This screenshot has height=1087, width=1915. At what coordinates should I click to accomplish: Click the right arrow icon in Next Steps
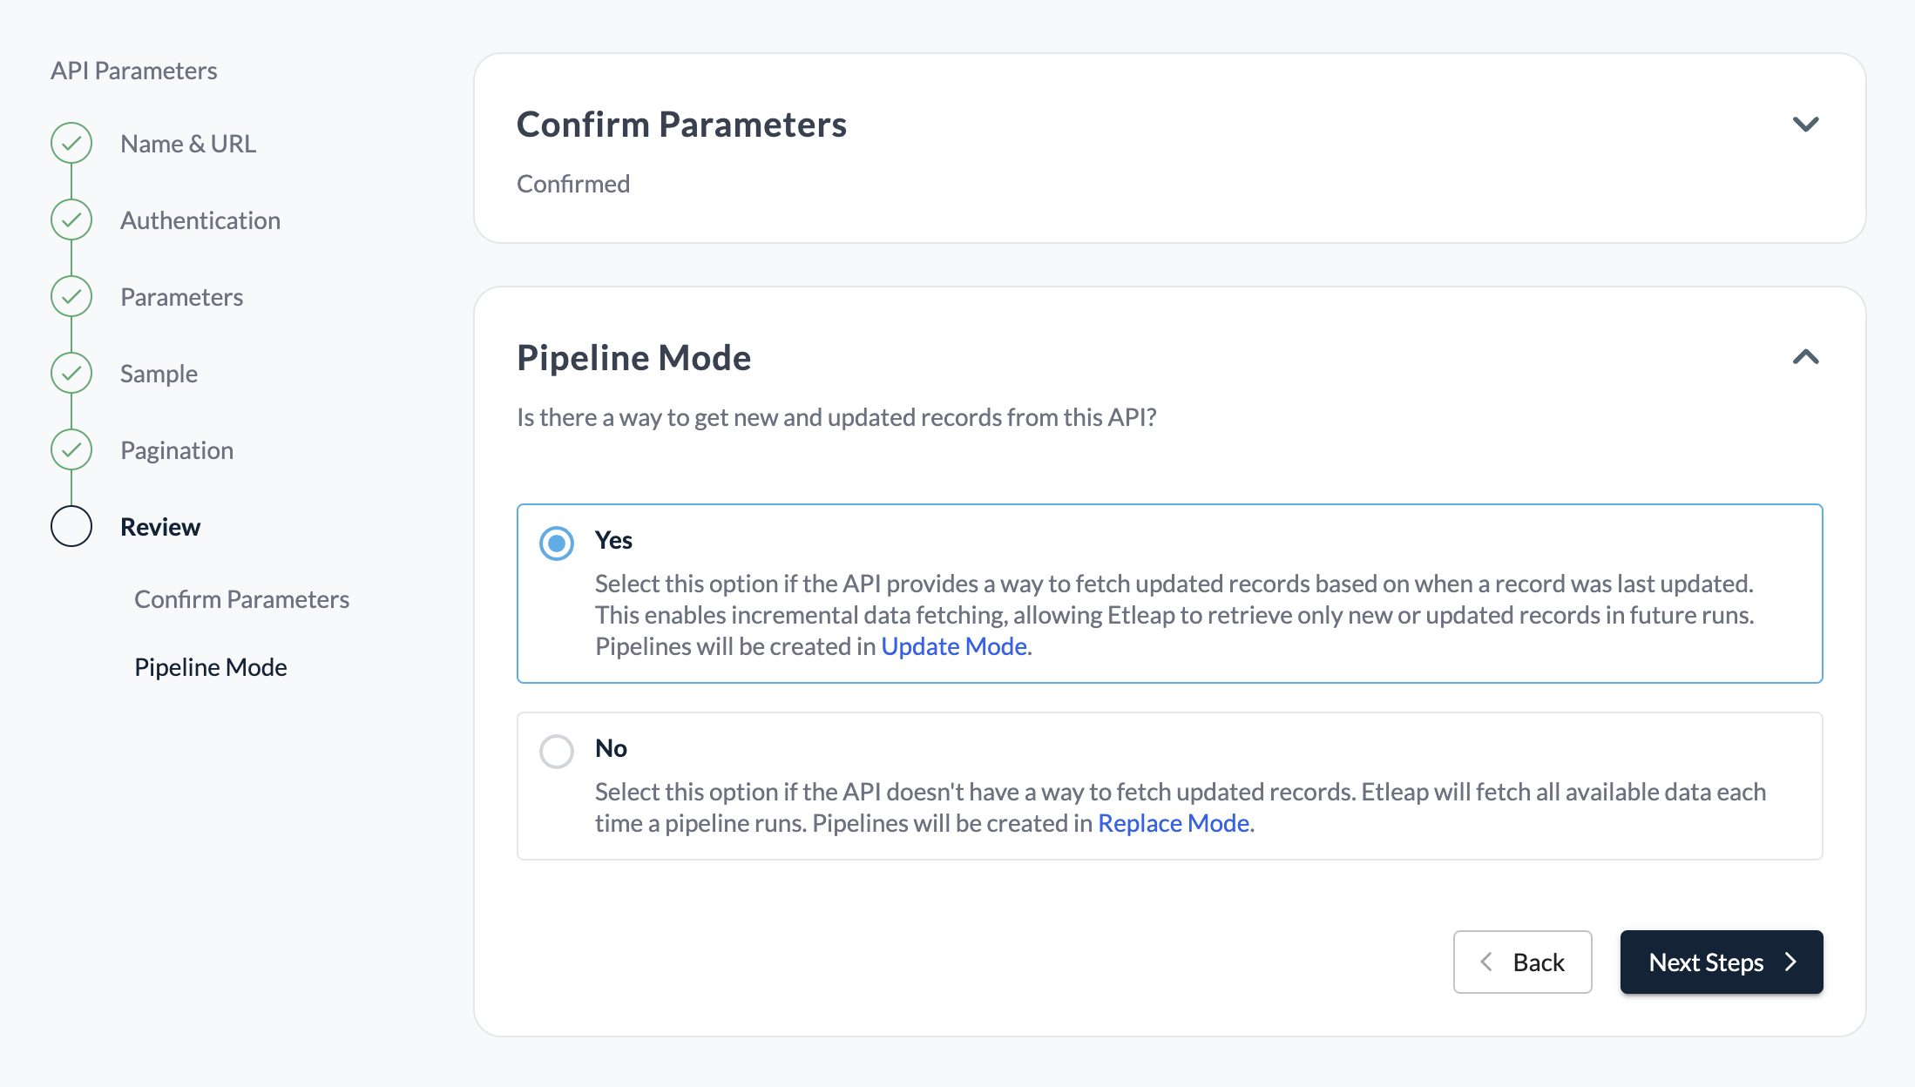pyautogui.click(x=1790, y=962)
